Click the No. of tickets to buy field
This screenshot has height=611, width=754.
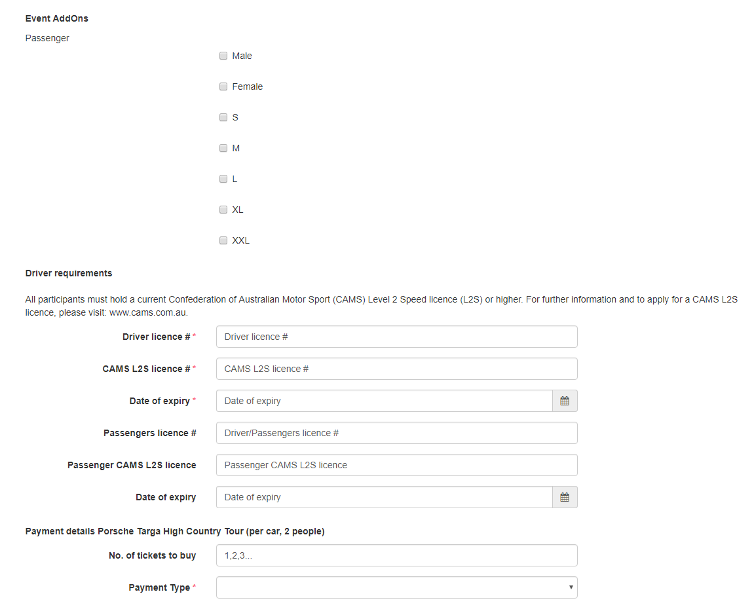pyautogui.click(x=396, y=555)
